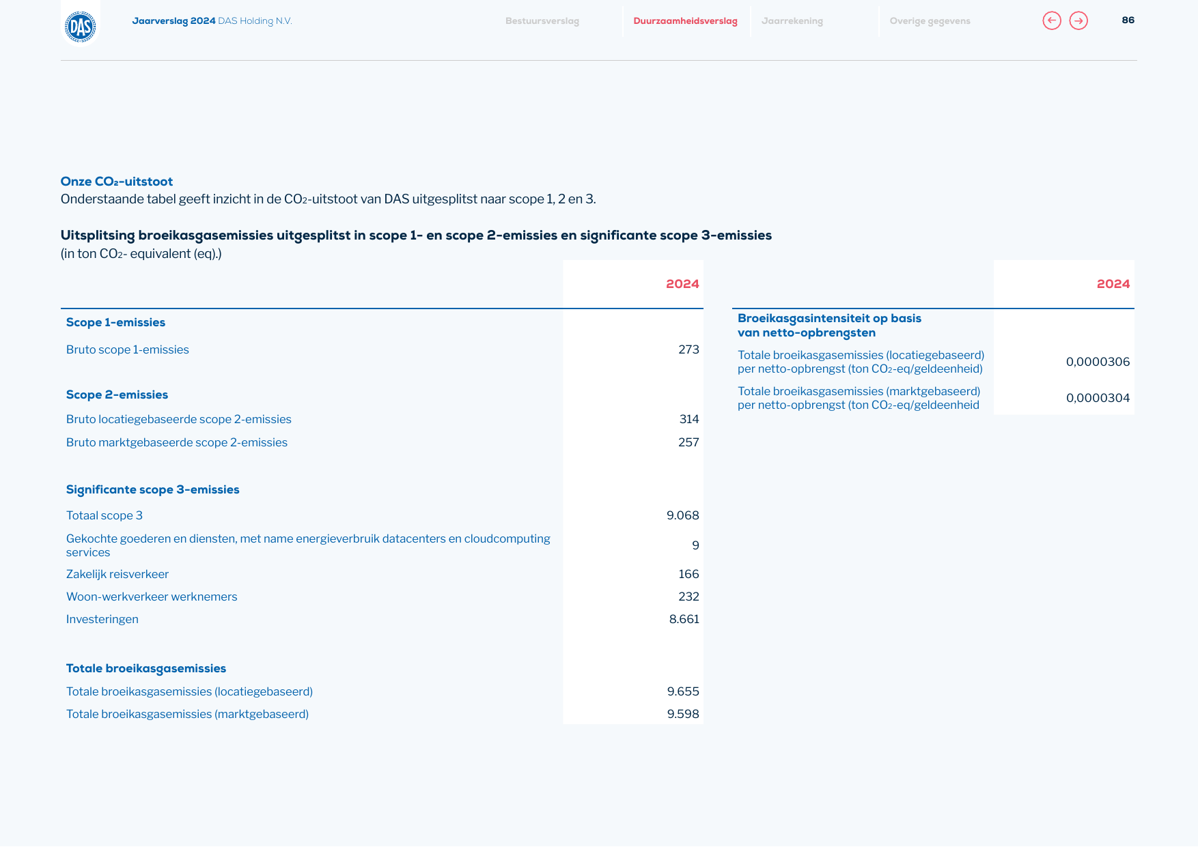Go to next page arrow

1078,21
